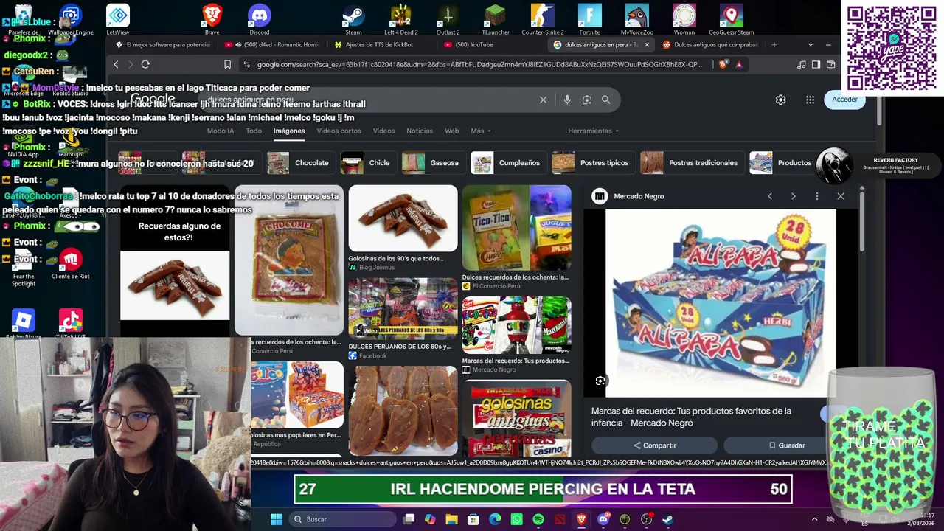Go back in the Brave browser
The image size is (944, 531).
click(116, 65)
